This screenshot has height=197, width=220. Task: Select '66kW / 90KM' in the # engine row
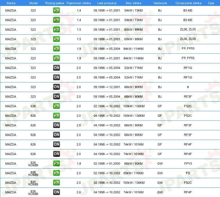tap(133, 87)
